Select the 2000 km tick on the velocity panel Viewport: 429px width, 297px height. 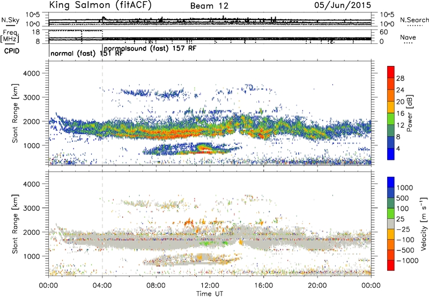point(31,232)
